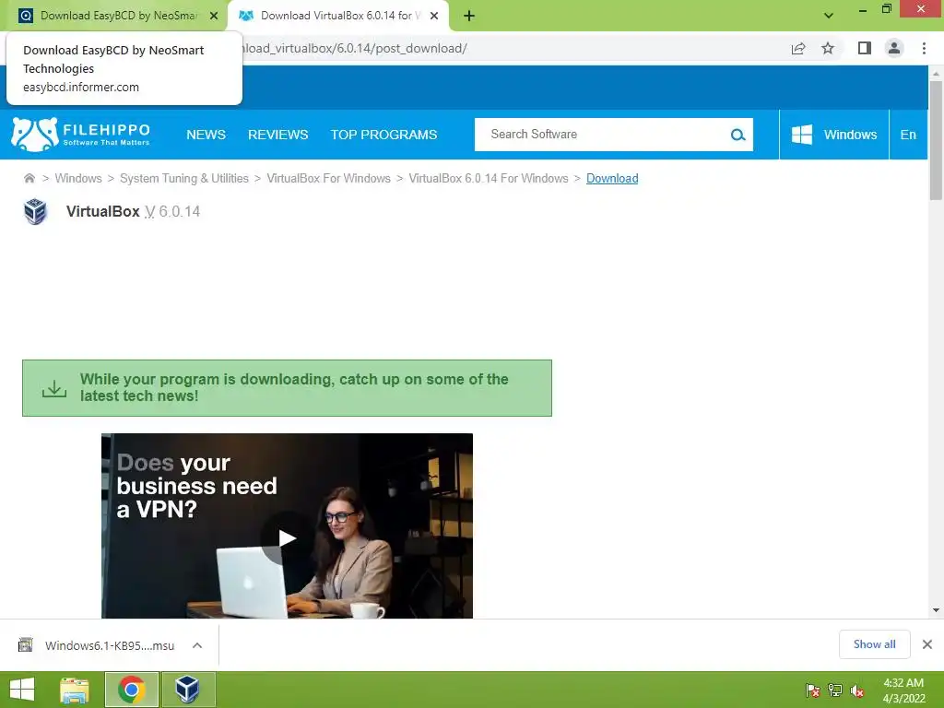This screenshot has height=708, width=944.
Task: Open the Windows platform selector
Action: pos(833,135)
